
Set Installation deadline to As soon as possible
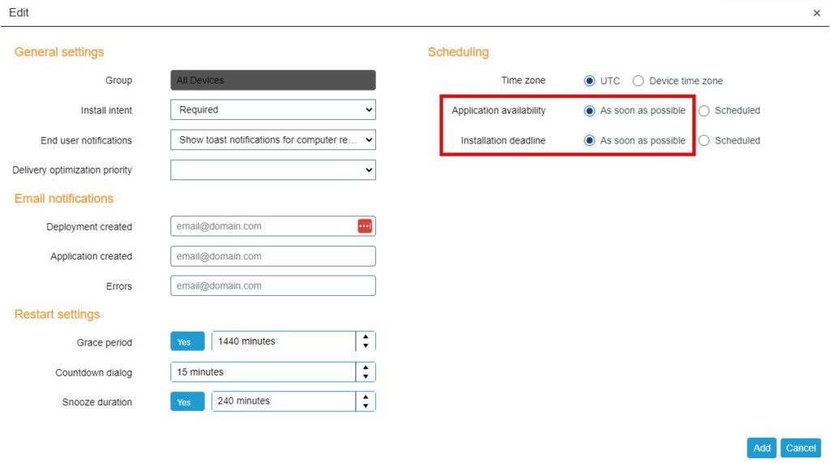(x=589, y=140)
